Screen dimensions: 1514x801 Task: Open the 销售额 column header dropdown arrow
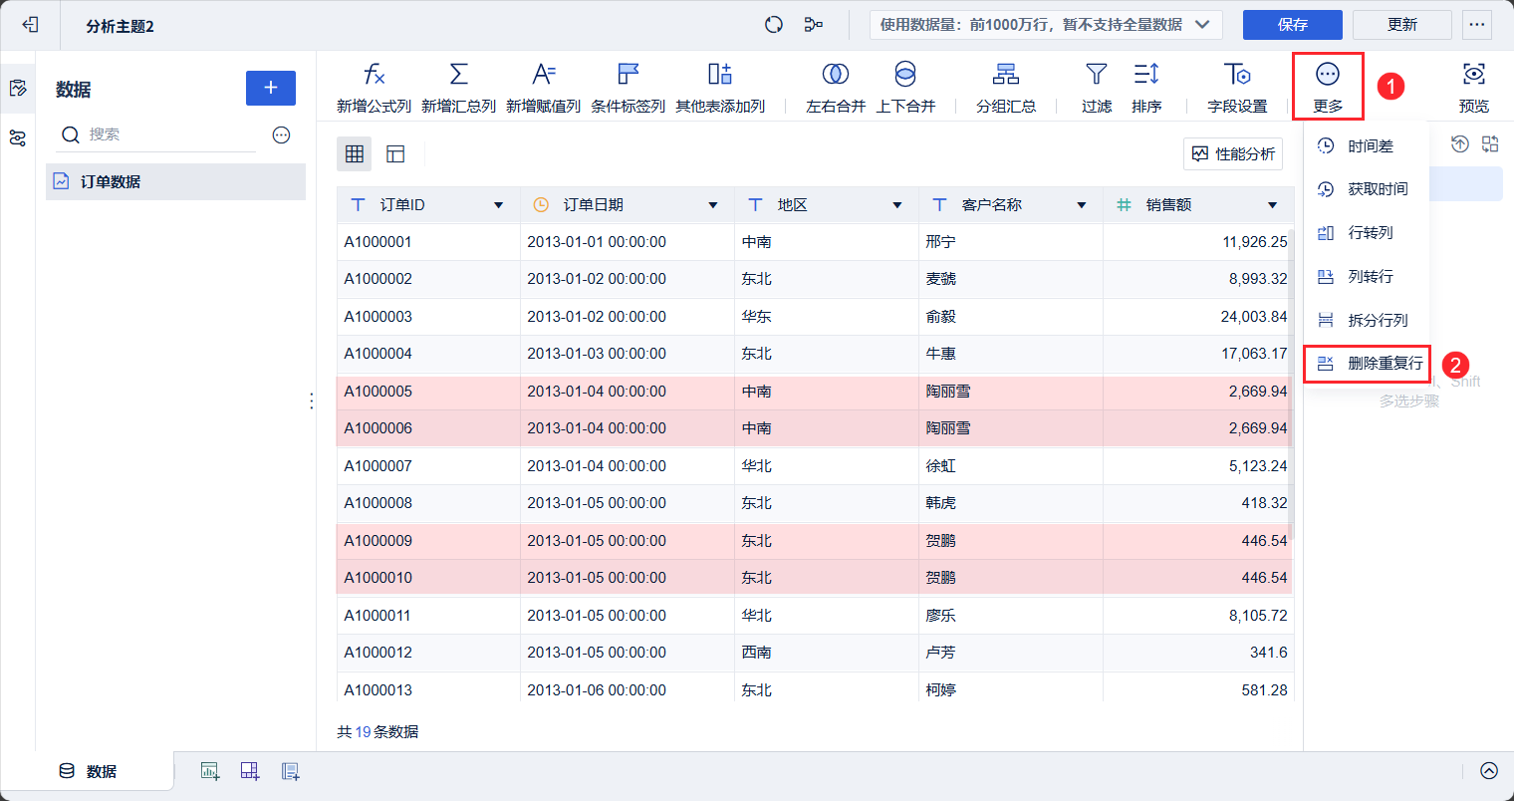click(1272, 205)
